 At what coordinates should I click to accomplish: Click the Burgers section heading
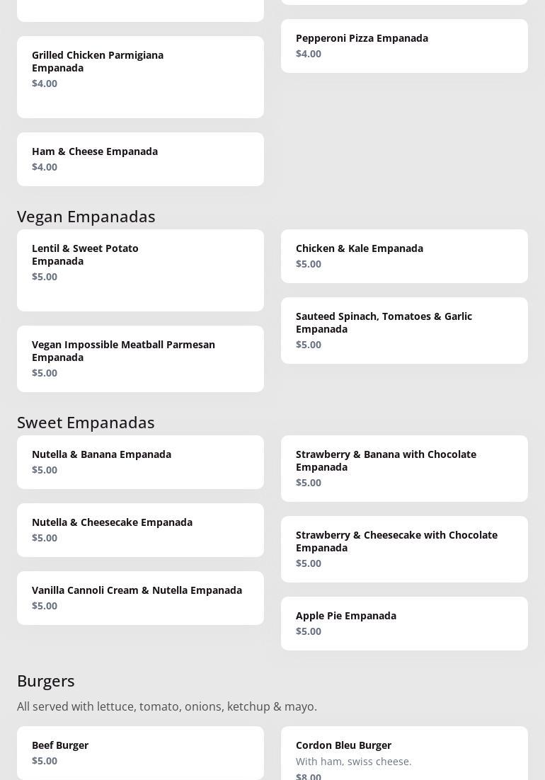(x=46, y=680)
